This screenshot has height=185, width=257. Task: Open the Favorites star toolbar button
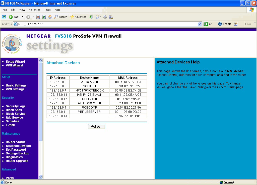(78, 17)
